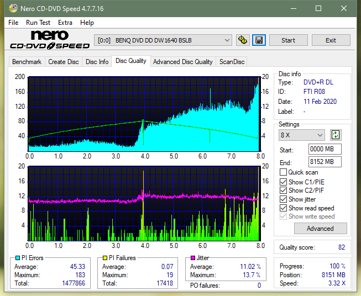361x296 pixels.
Task: Click the Speed value 3.32 X
Action: [x=337, y=283]
